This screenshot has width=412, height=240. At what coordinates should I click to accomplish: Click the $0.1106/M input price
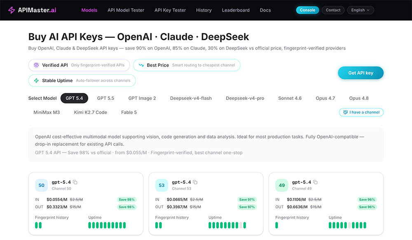coord(296,200)
